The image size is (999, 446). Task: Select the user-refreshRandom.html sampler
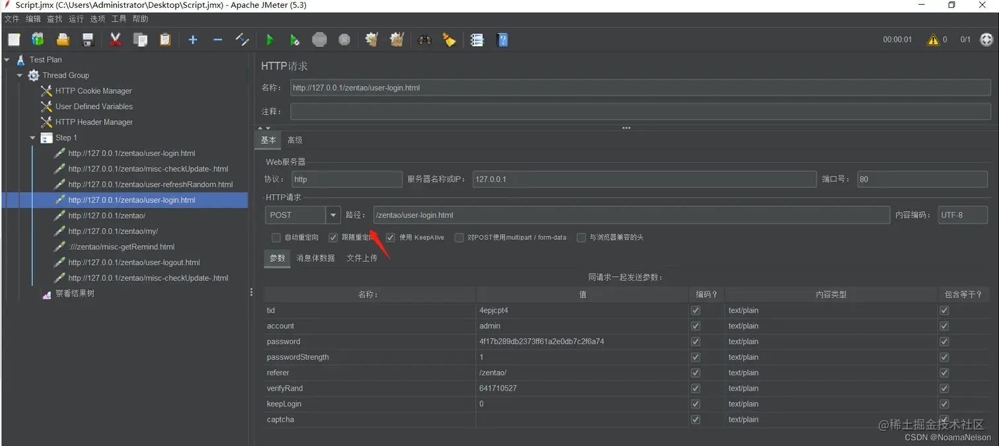[x=151, y=184]
